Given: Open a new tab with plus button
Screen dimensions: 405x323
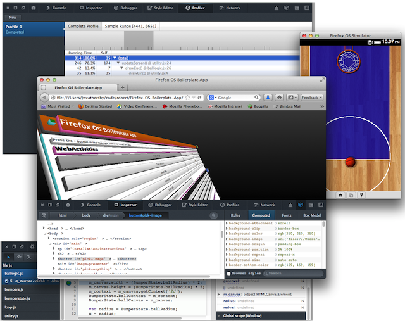Looking at the screenshot, I should [x=123, y=87].
